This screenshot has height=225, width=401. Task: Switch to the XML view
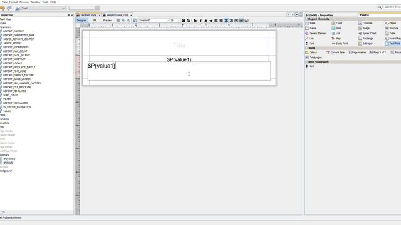pos(95,21)
